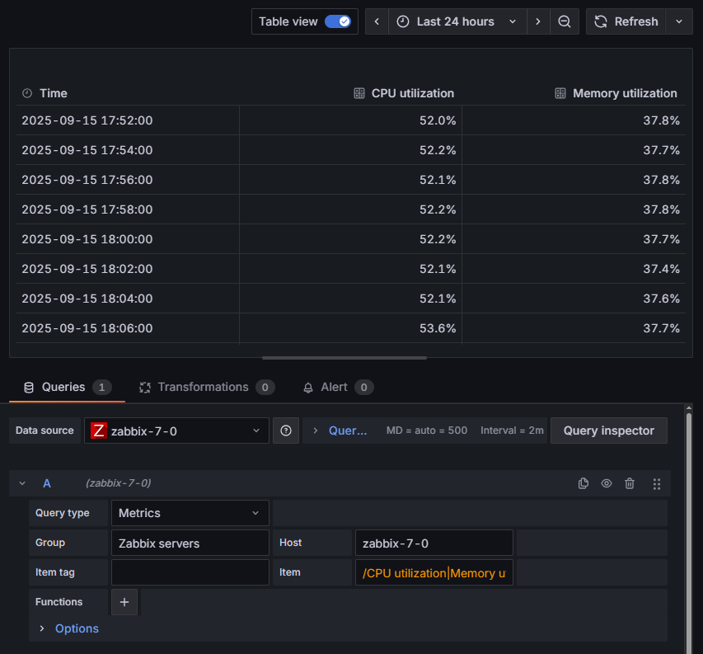Image resolution: width=703 pixels, height=654 pixels.
Task: Hide query A response with eye icon
Action: coord(607,483)
